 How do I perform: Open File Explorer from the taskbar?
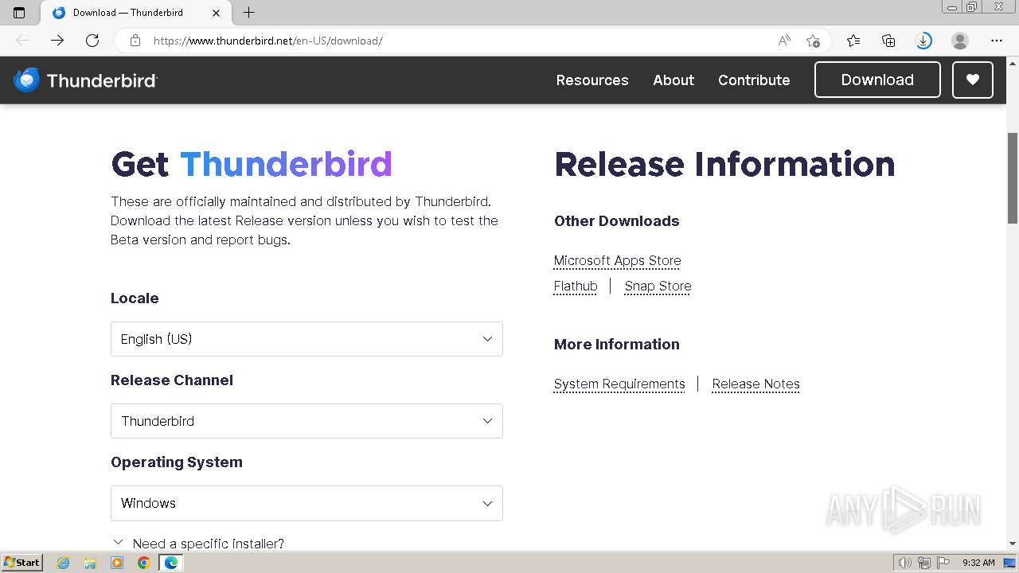click(90, 563)
